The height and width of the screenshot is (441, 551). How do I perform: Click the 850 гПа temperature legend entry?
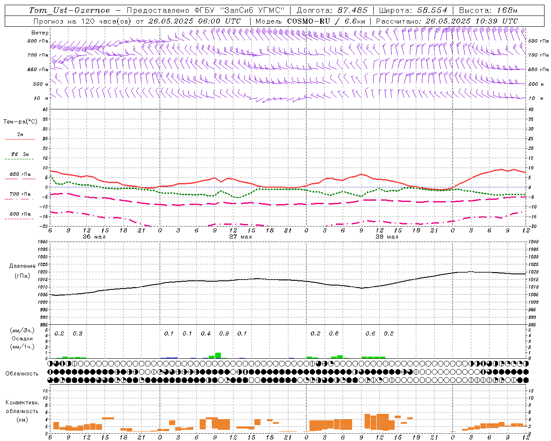(20, 174)
